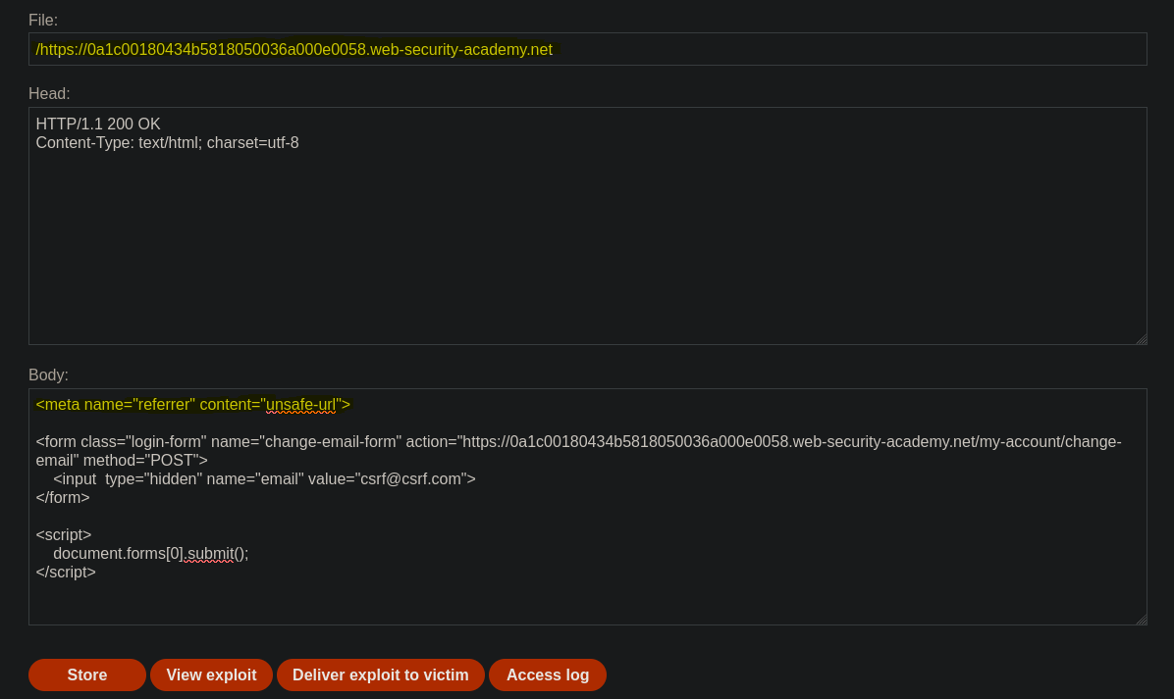Click the closing "</script>" tag line
The image size is (1174, 699).
(x=66, y=572)
